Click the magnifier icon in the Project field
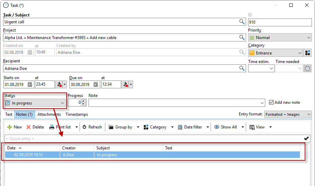This screenshot has width=315, height=186. point(242,38)
